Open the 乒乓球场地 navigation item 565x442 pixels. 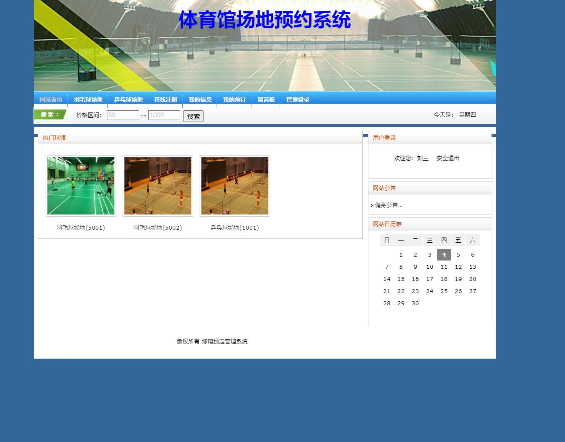click(128, 99)
